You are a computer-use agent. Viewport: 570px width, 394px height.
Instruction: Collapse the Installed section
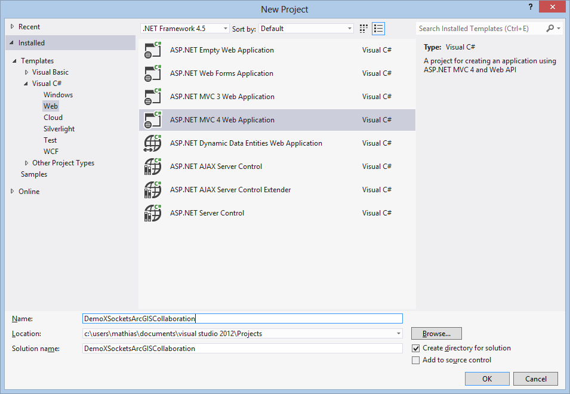(11, 43)
